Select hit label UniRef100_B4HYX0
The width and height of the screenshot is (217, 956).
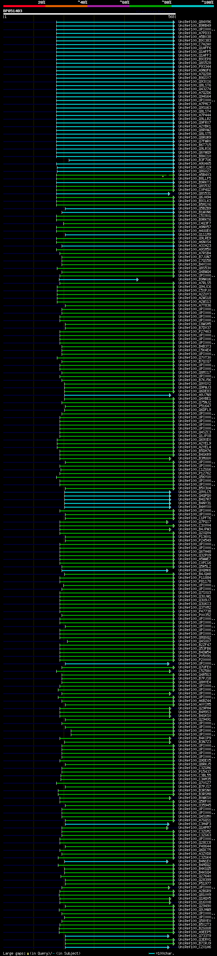coord(195,507)
